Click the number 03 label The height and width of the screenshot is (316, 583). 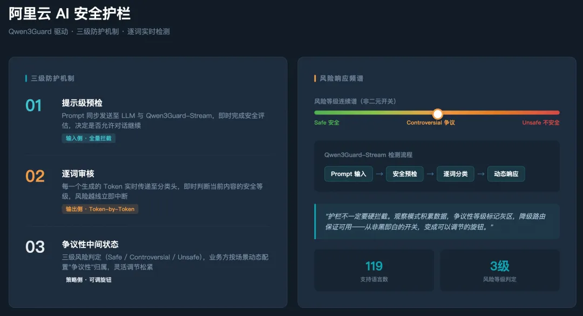[35, 247]
